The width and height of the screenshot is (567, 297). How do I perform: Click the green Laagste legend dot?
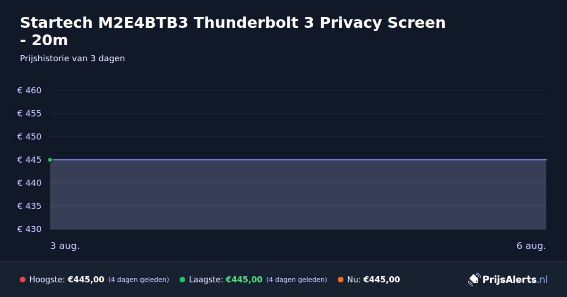[182, 280]
